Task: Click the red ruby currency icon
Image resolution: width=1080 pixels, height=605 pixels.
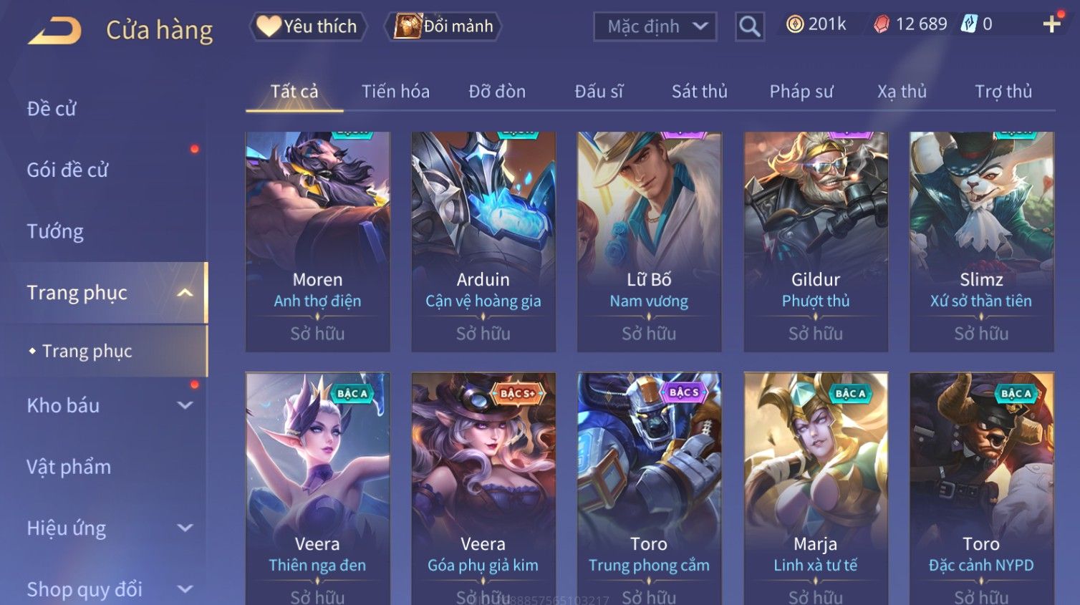Action: pyautogui.click(x=882, y=24)
